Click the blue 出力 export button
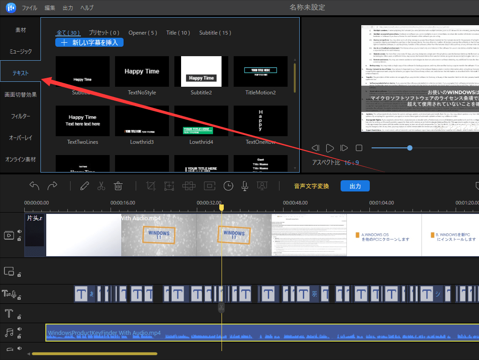Image resolution: width=479 pixels, height=360 pixels. 355,186
